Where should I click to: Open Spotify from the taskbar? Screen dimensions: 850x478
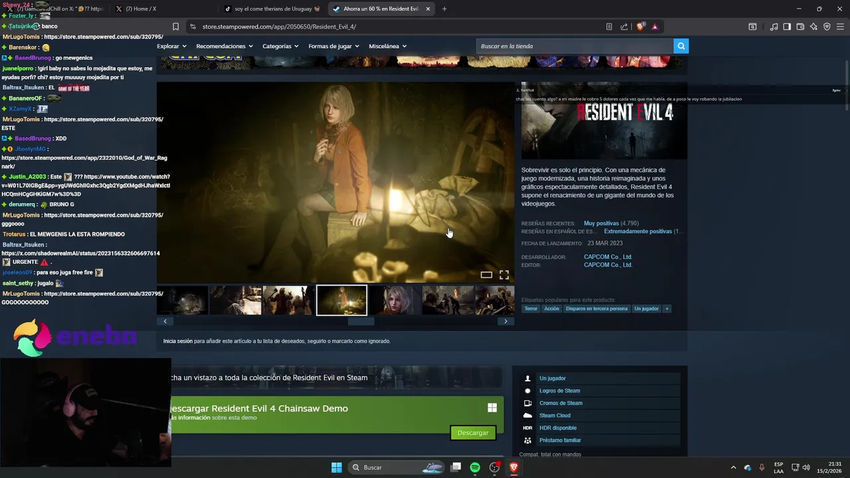(475, 467)
